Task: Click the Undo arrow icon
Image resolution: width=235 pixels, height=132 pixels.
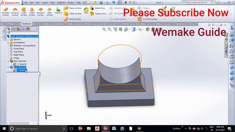Action: 113,3
